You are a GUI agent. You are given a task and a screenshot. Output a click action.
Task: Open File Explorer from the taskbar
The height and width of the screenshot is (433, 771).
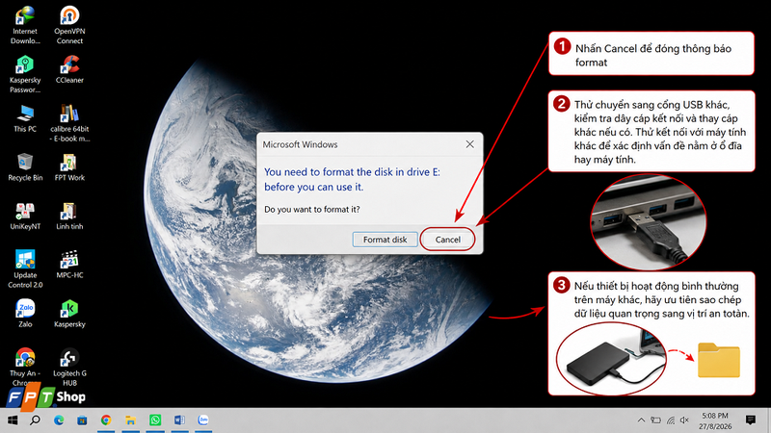[130, 420]
